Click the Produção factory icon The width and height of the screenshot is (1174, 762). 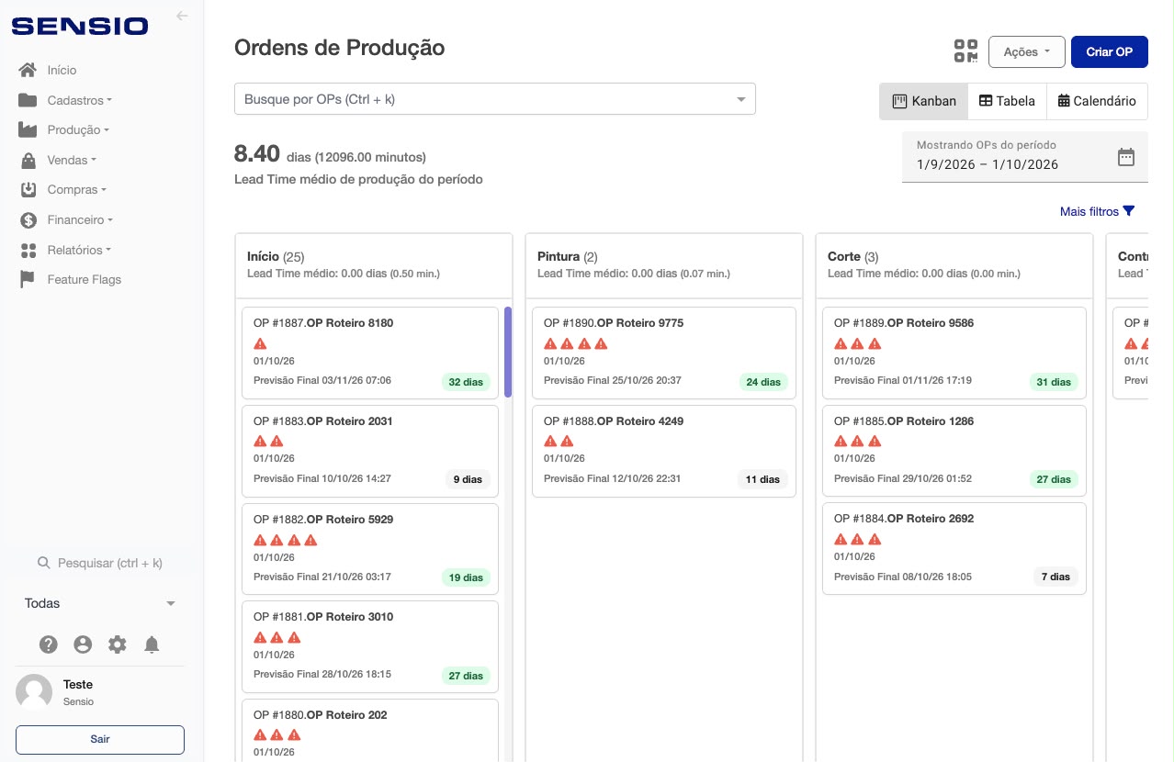pyautogui.click(x=28, y=130)
